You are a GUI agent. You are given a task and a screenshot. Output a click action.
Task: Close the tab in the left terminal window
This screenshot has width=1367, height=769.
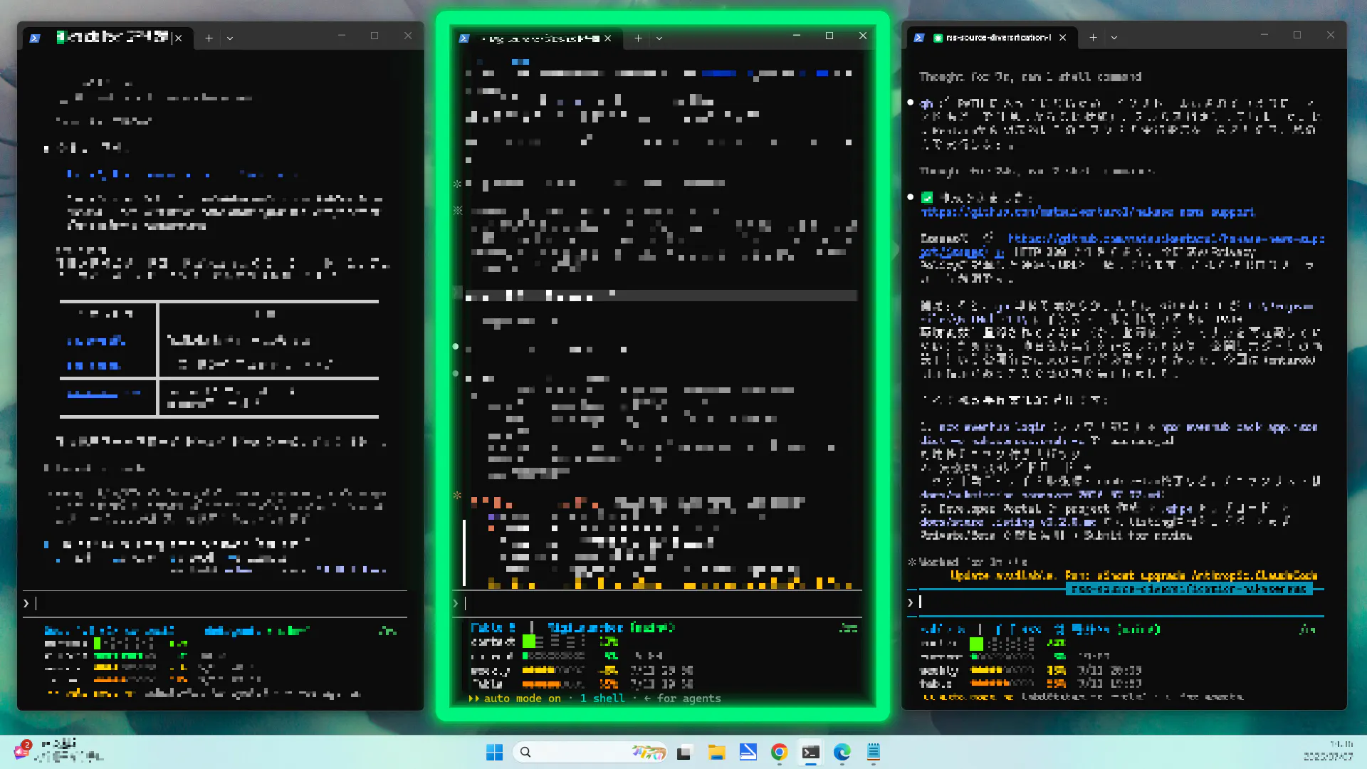click(x=179, y=38)
